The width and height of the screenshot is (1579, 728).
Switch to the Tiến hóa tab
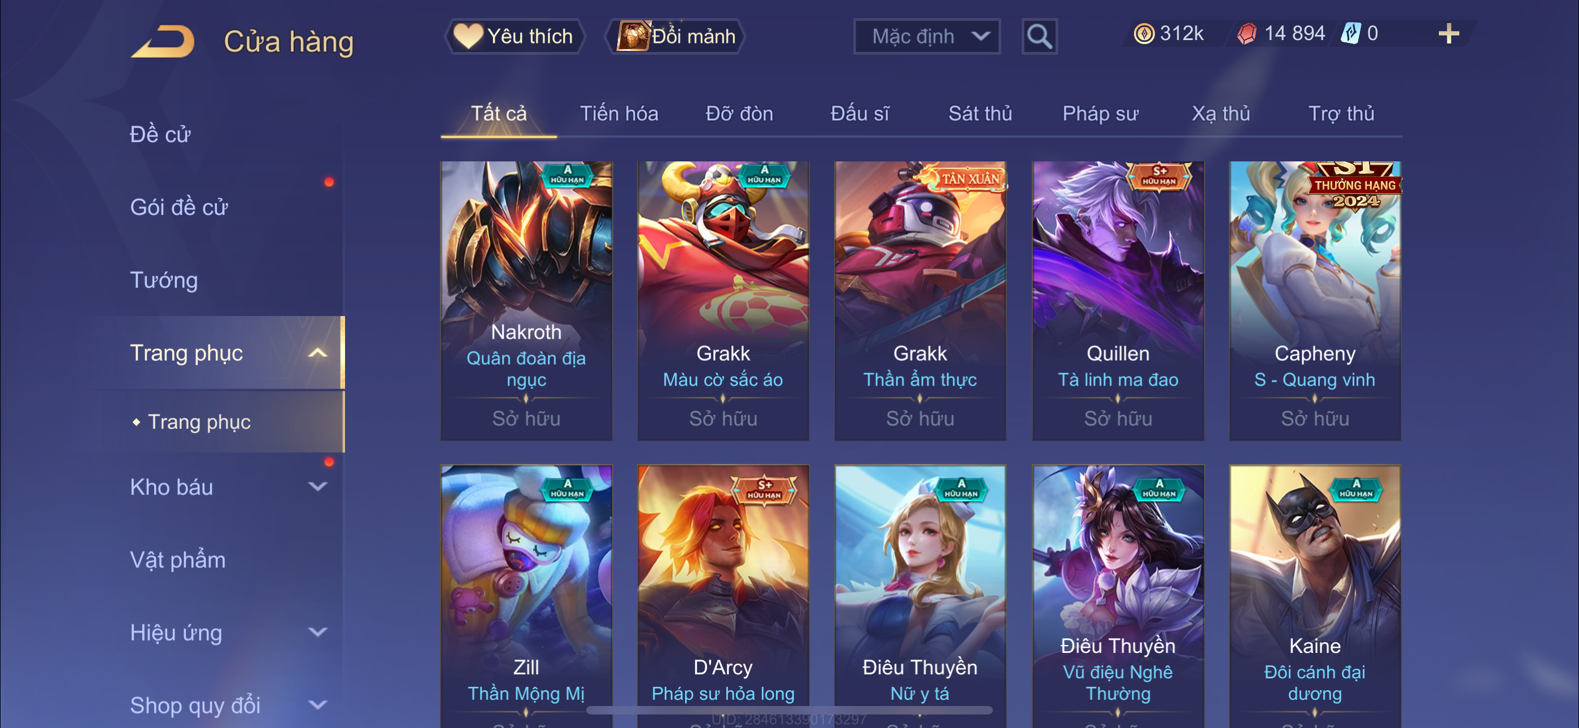(x=619, y=113)
